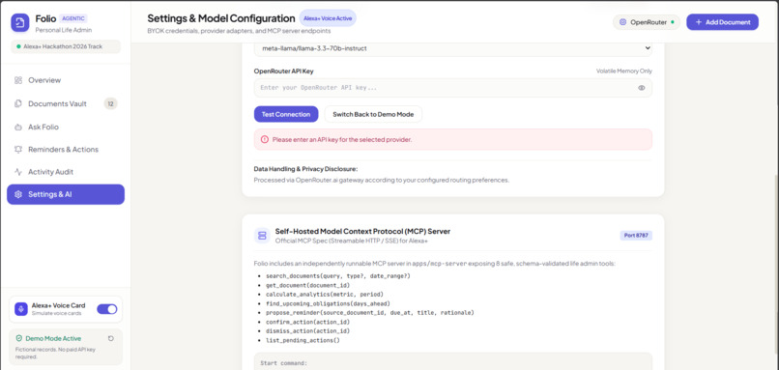Click the dismiss_action(action_id) entry

(x=307, y=330)
